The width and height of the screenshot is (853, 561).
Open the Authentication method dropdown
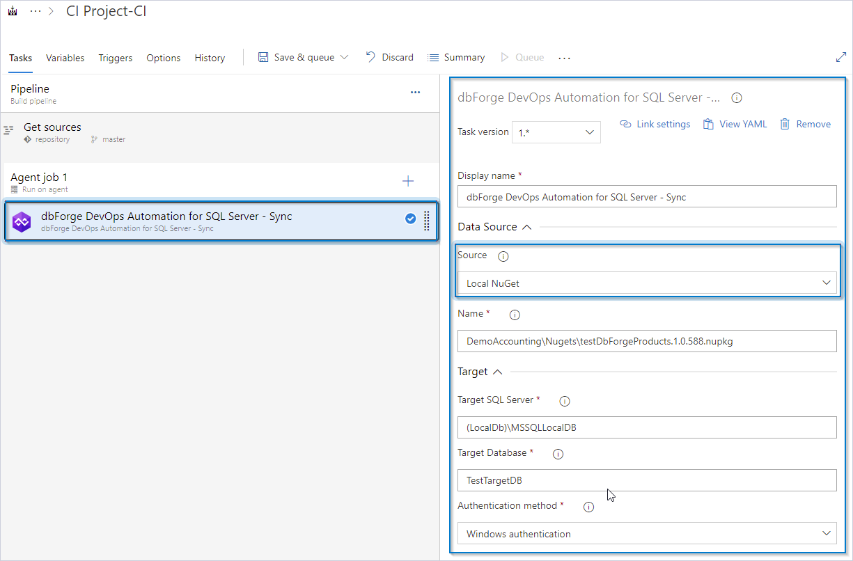click(x=647, y=534)
